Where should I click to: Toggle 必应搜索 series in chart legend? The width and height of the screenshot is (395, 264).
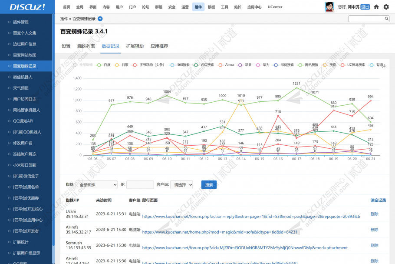click(x=203, y=65)
